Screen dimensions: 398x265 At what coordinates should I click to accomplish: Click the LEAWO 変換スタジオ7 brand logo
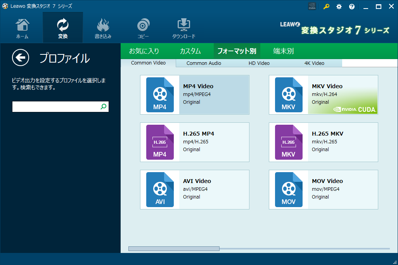(334, 28)
